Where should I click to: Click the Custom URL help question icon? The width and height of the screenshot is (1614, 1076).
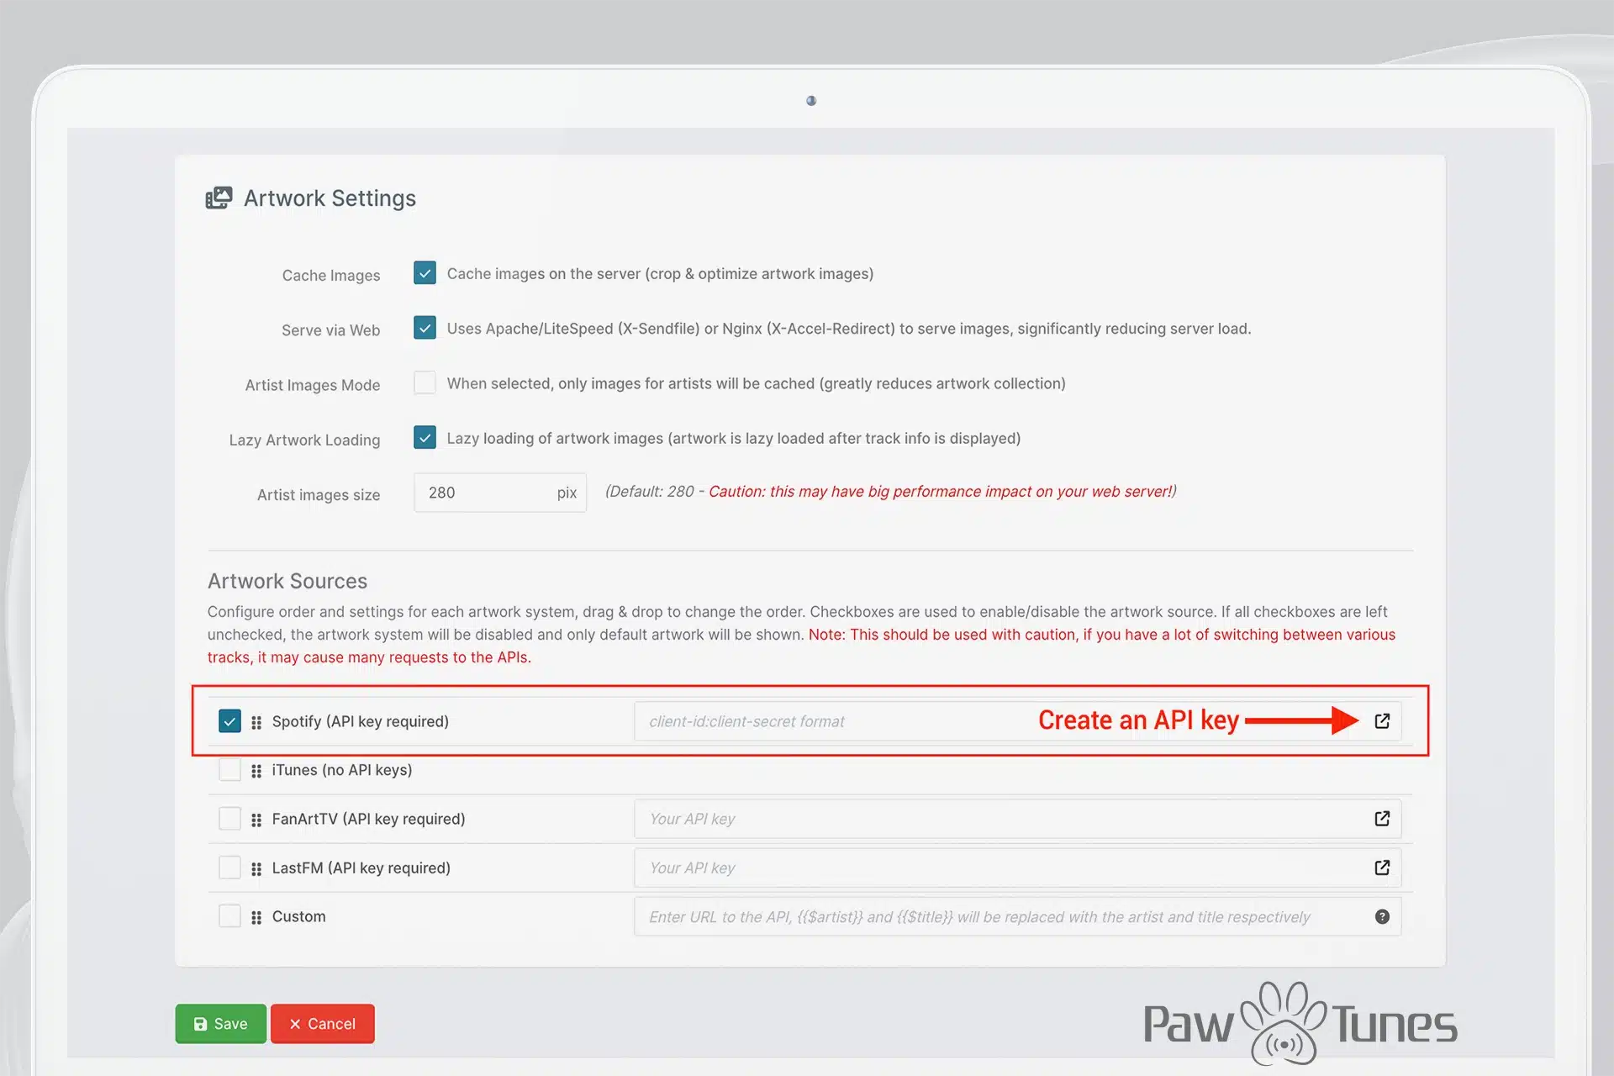pos(1382,916)
